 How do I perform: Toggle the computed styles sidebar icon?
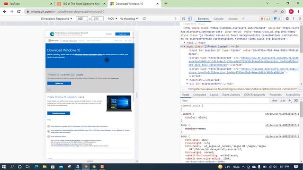[x=296, y=101]
